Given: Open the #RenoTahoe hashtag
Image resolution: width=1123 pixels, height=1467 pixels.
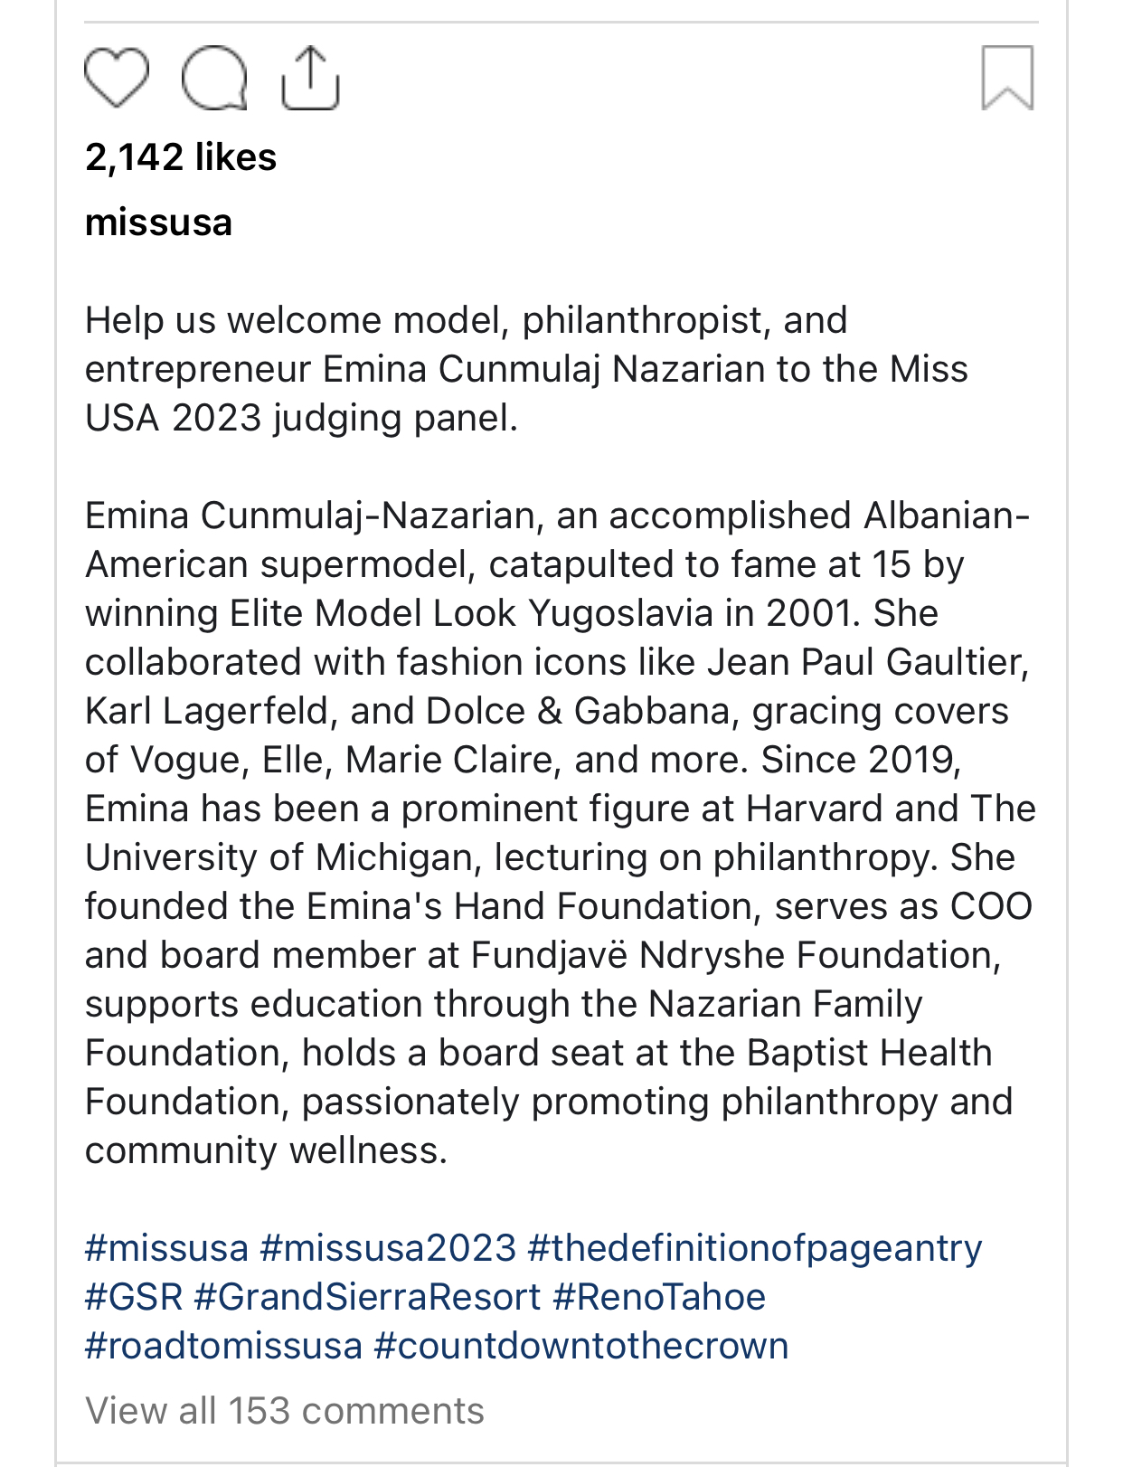Looking at the screenshot, I should pos(659,1297).
